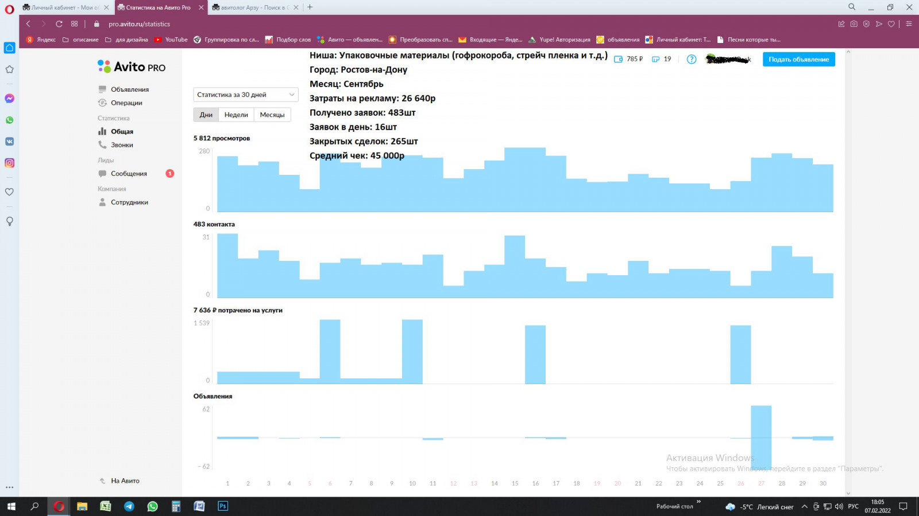The height and width of the screenshot is (516, 919).
Task: Switch chart grouping to Дни
Action: click(206, 115)
